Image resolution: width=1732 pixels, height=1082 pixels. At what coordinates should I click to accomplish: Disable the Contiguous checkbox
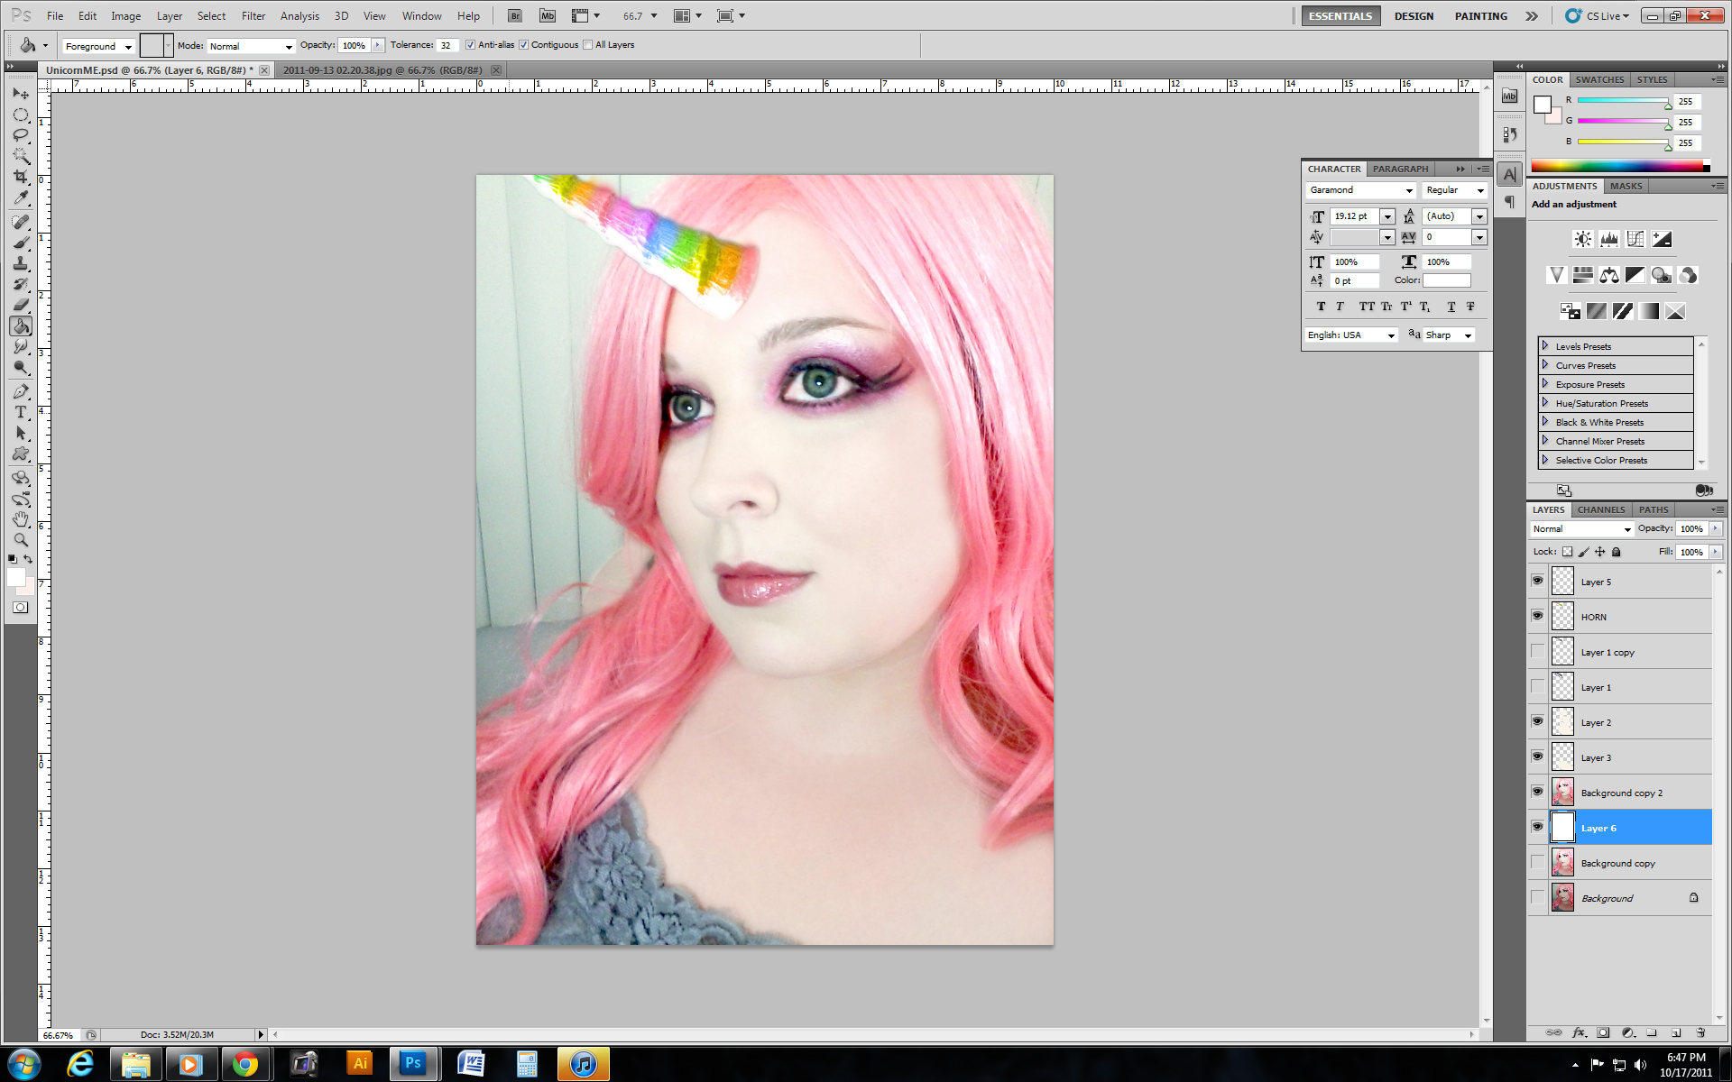pos(523,45)
